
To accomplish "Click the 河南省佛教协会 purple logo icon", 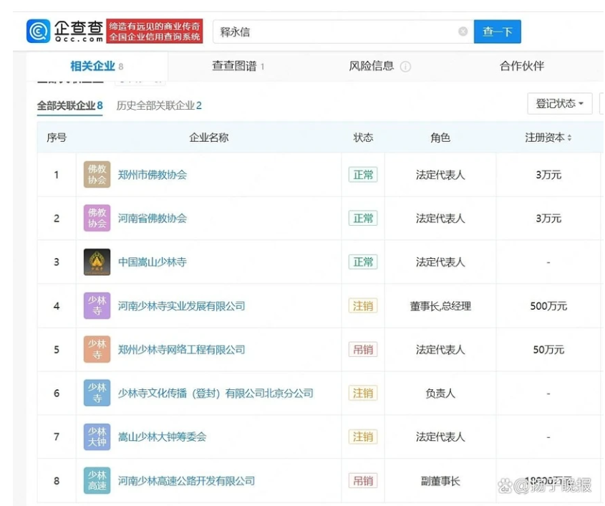I will pos(97,219).
